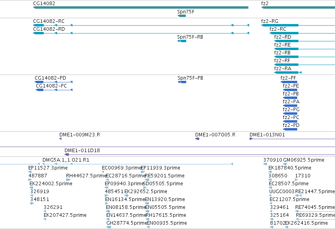
Task: Select the CG14082 gene bar
Action: 141,7
